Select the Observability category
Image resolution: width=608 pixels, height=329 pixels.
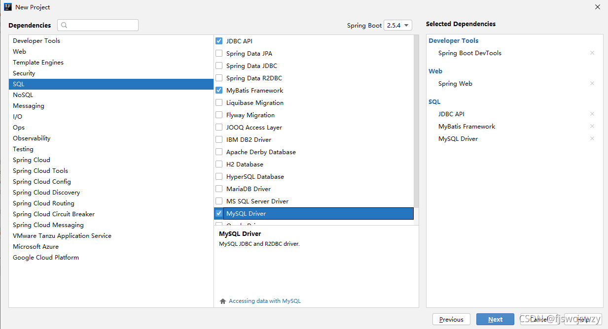pos(111,138)
